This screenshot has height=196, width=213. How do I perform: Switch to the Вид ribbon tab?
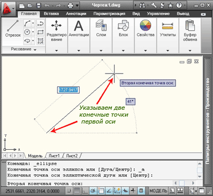pyautogui.click(x=136, y=14)
